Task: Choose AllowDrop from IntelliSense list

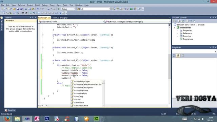Action: tap(78, 97)
